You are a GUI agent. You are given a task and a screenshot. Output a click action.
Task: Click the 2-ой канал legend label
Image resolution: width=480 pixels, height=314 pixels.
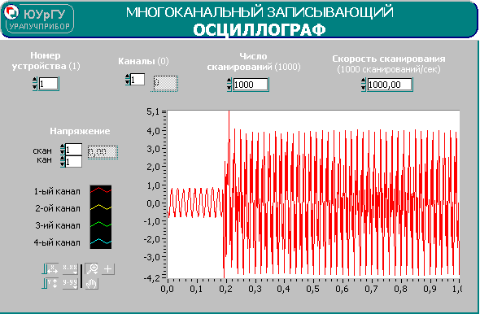pos(58,209)
